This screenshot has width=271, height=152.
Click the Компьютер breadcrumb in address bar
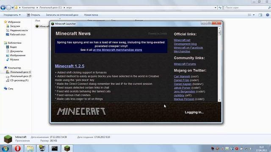(x=28, y=8)
